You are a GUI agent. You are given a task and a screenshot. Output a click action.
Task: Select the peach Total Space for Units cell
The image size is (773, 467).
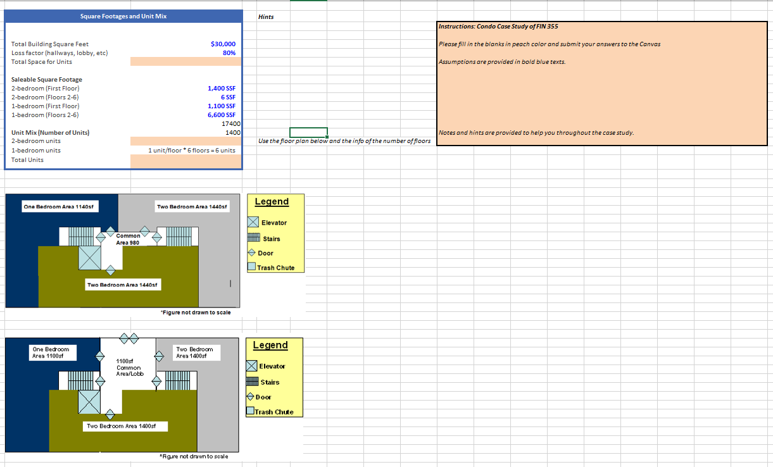[185, 61]
